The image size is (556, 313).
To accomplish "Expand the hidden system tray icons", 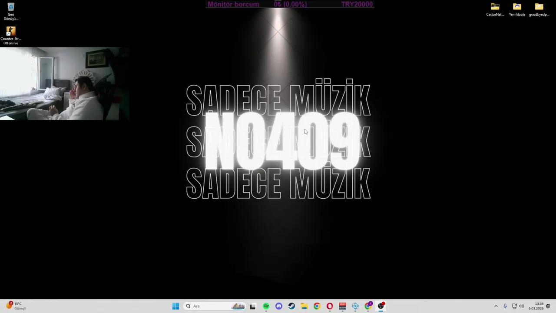I will [x=496, y=306].
